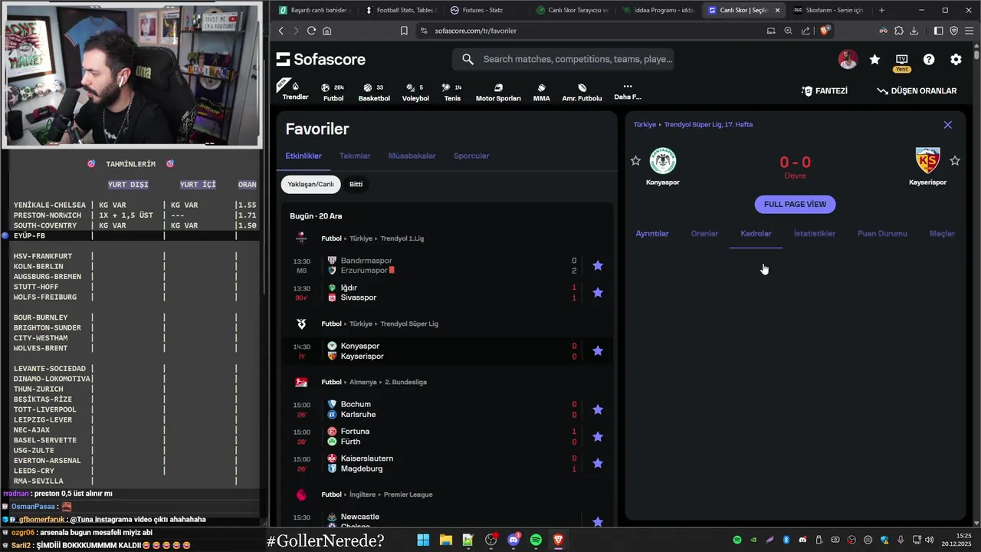Unfavorite the Bochum–Karlsruhe match star
981x552 pixels.
598,409
